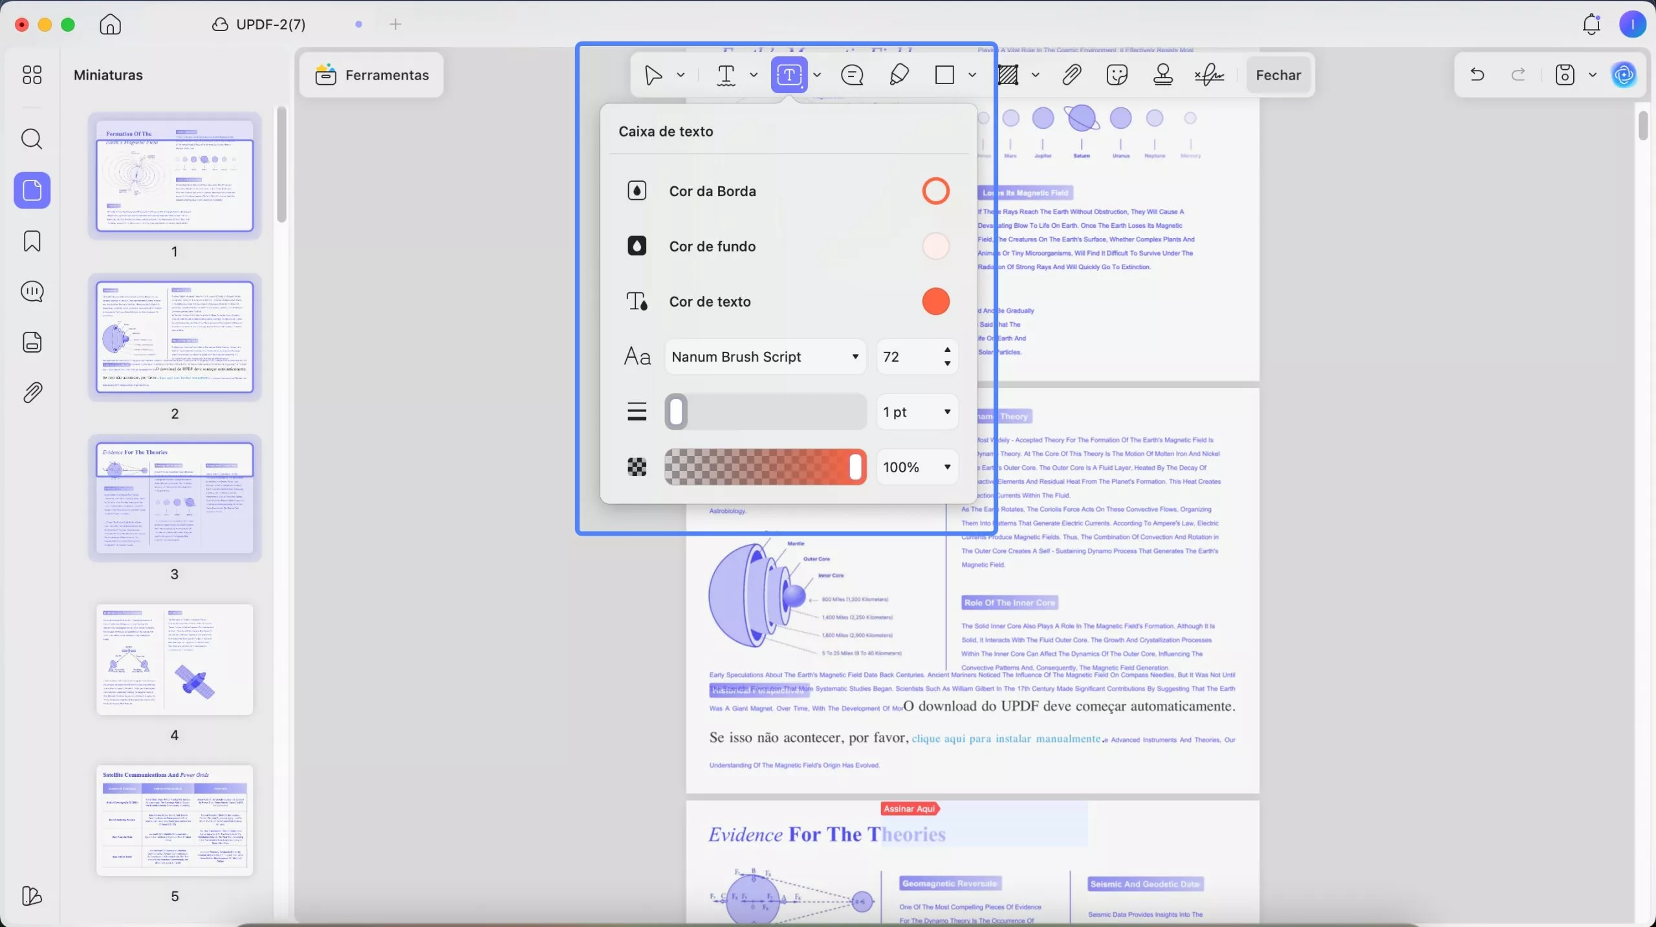1656x927 pixels.
Task: Open the signature tool
Action: pos(1209,75)
